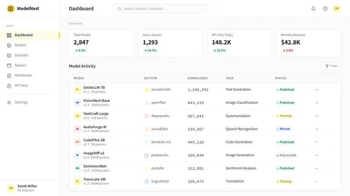Click the search magnifier icon
This screenshot has height=196, width=350.
click(119, 9)
